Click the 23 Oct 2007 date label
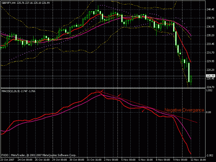The width and height of the screenshot is (216, 162). pos(7,160)
